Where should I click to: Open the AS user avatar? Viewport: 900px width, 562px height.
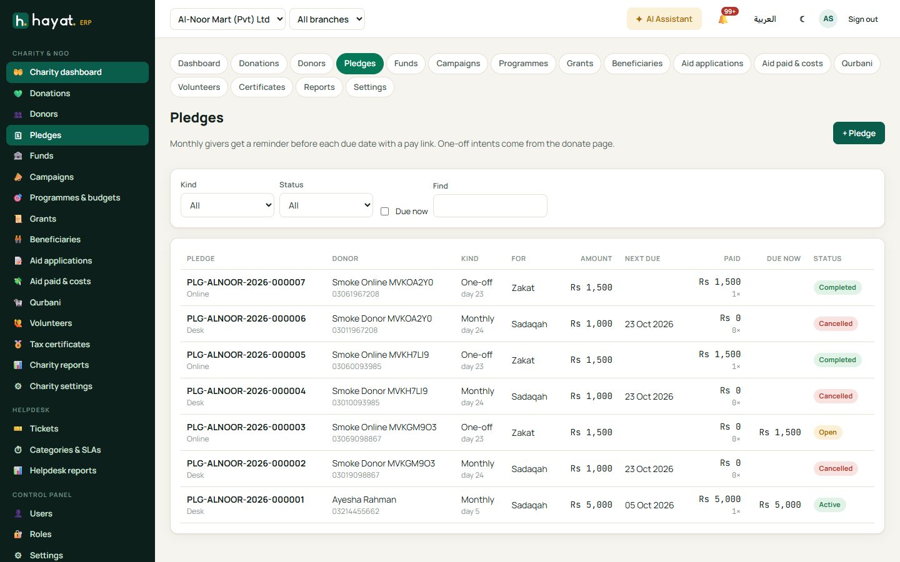tap(828, 19)
